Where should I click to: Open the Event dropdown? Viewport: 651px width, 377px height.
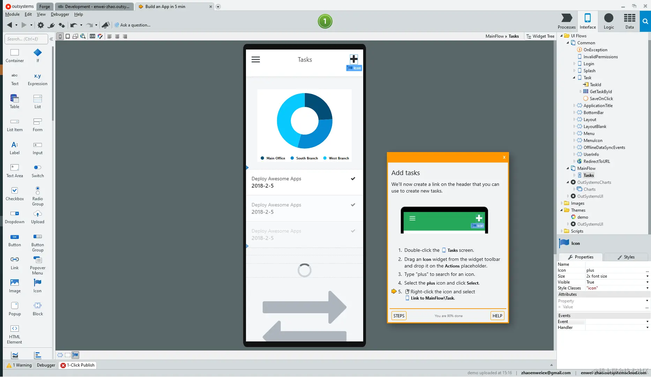coord(648,322)
